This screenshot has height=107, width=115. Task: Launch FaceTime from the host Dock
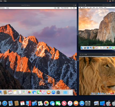pos(58,103)
